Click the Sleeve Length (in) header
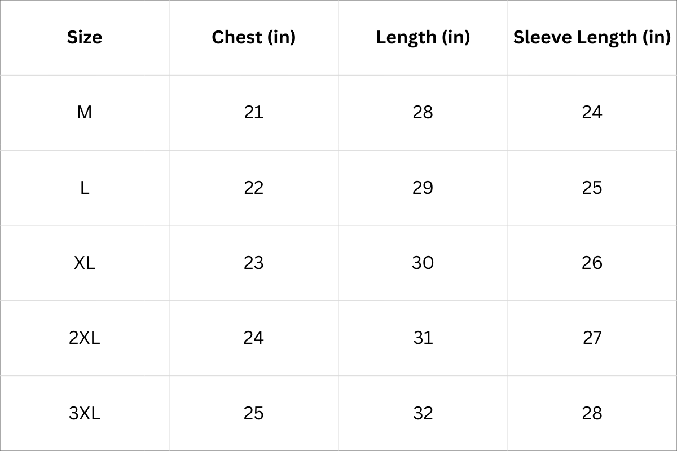The height and width of the screenshot is (451, 677). tap(592, 37)
